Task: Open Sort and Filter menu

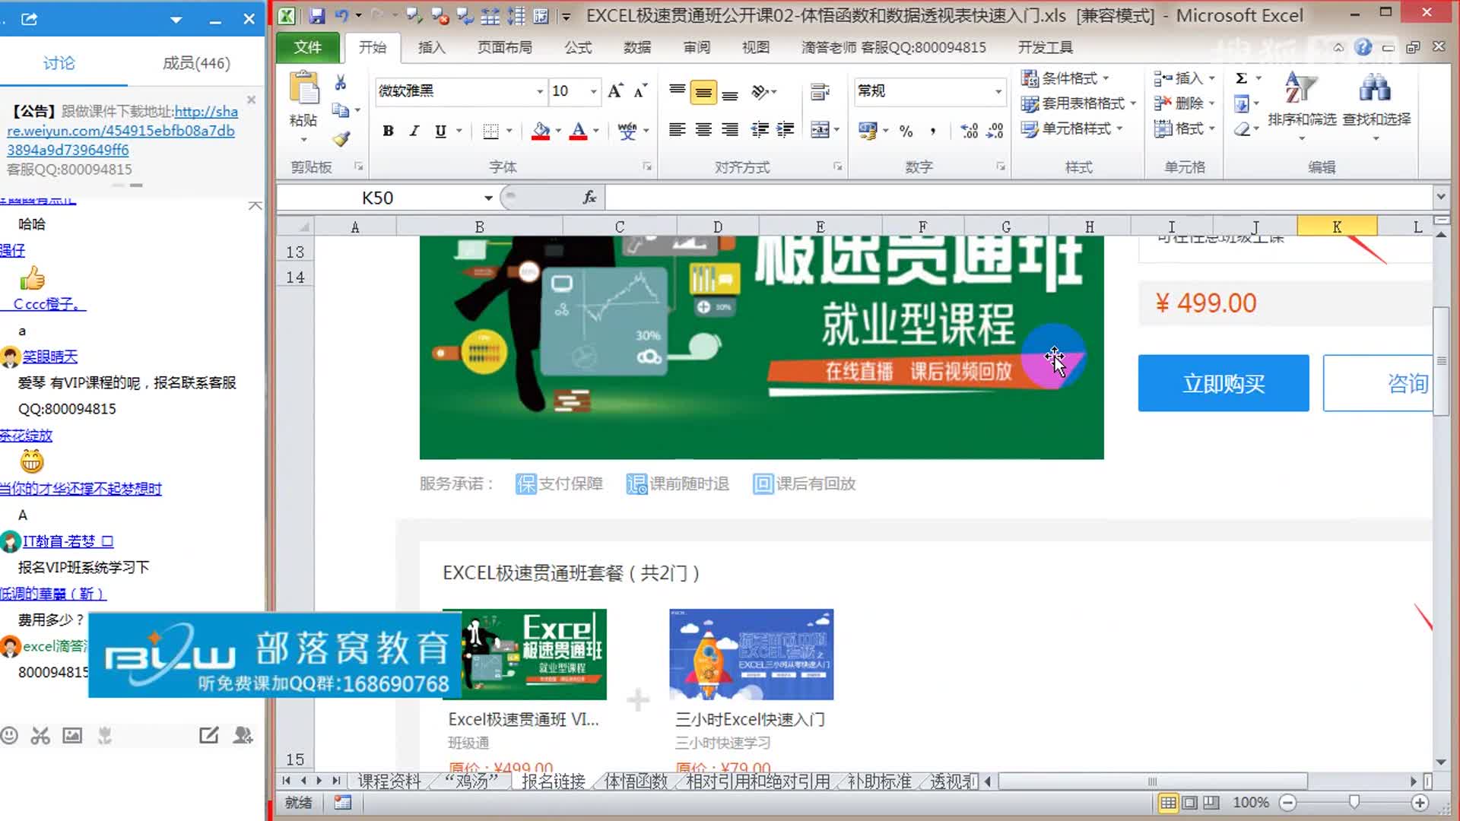Action: click(1302, 105)
